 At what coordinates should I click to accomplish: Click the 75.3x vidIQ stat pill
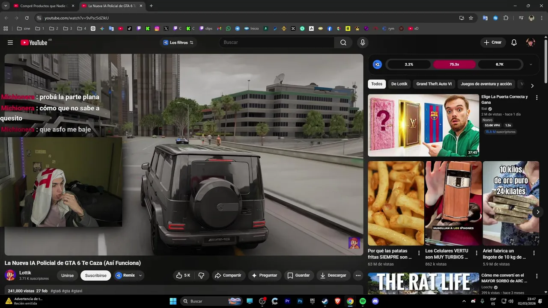454,65
